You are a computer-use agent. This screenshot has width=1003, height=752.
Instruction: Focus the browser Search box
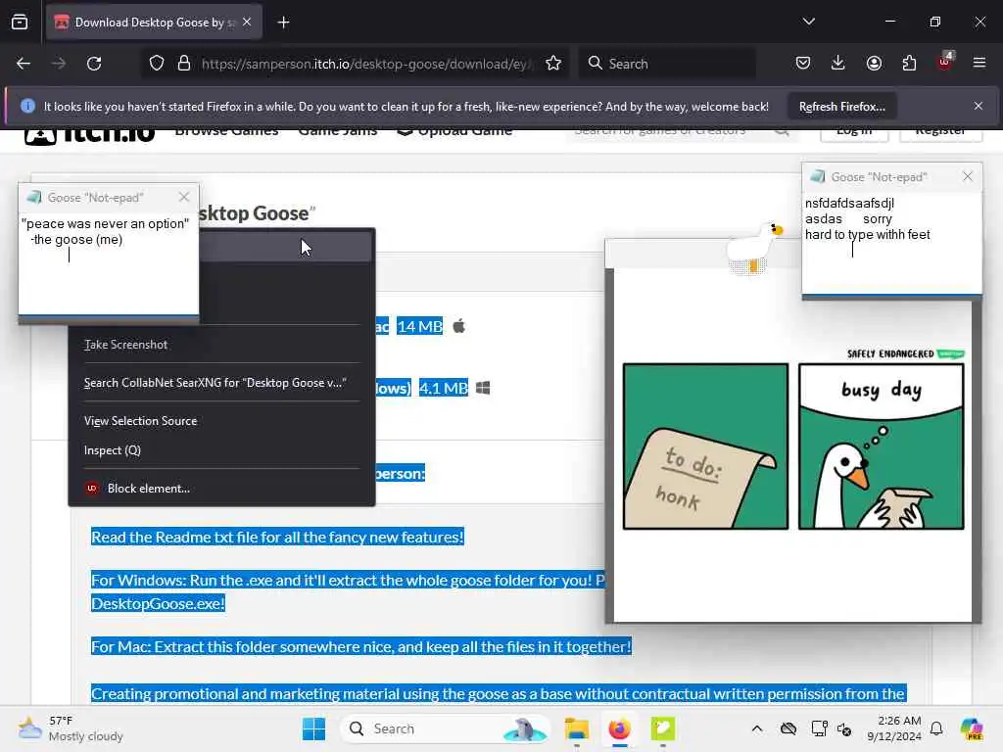[668, 64]
